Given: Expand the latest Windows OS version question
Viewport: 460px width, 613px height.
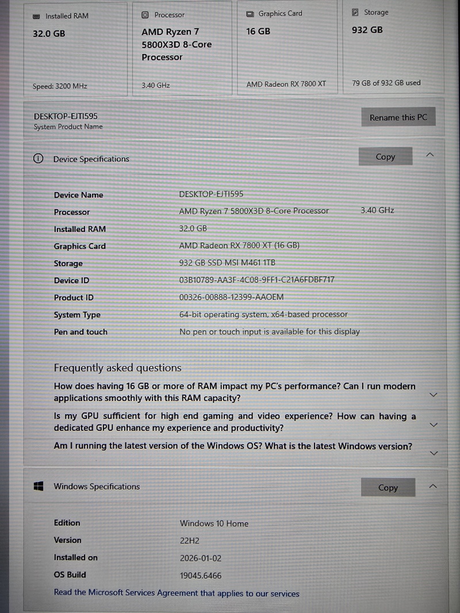Looking at the screenshot, I should 434,453.
